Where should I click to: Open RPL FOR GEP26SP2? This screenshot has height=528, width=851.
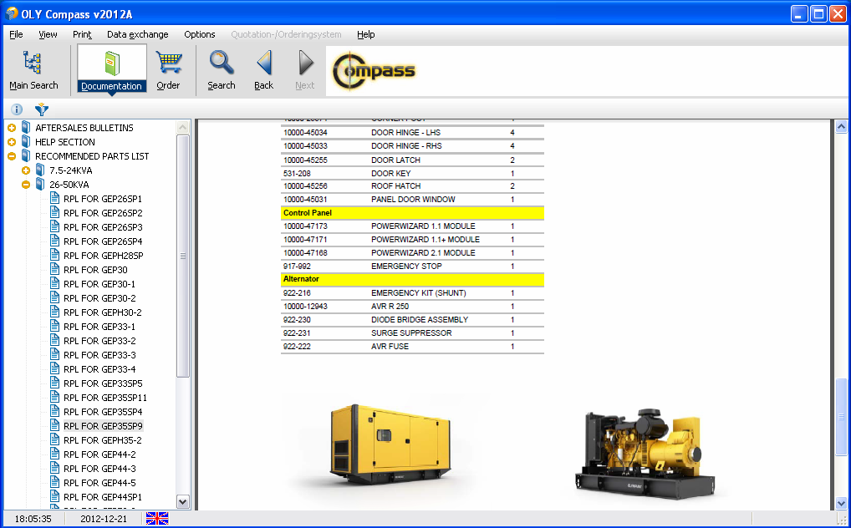[103, 213]
